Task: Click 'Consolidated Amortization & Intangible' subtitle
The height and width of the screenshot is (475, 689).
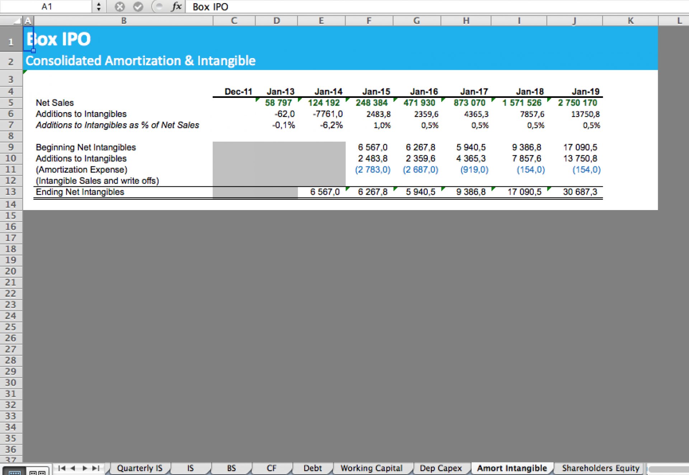Action: (140, 61)
